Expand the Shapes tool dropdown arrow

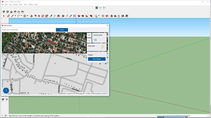tap(28, 16)
